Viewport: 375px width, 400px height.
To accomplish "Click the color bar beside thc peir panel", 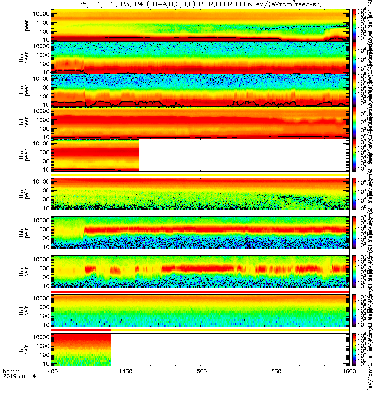I will tap(354, 272).
